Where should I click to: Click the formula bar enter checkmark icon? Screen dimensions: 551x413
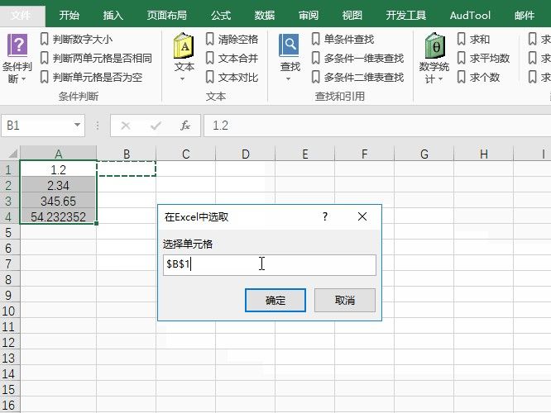(156, 126)
